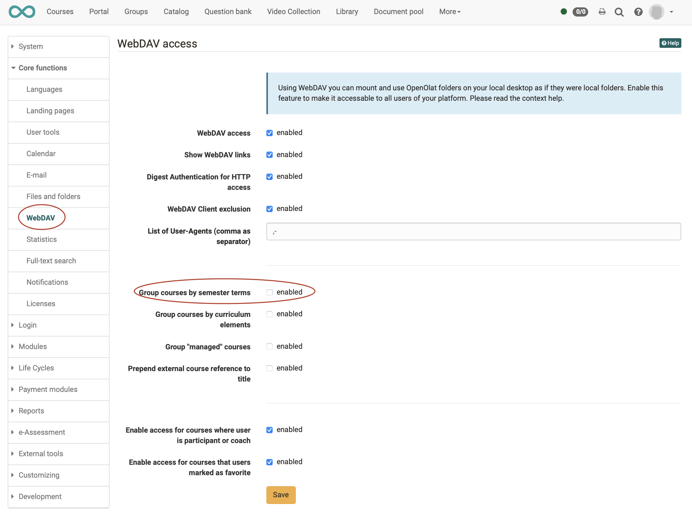The image size is (692, 515).
Task: Enable Group courses by curriculum elements
Action: coord(269,314)
